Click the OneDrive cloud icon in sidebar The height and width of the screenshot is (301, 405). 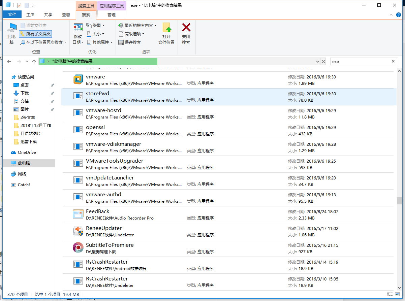pyautogui.click(x=13, y=153)
